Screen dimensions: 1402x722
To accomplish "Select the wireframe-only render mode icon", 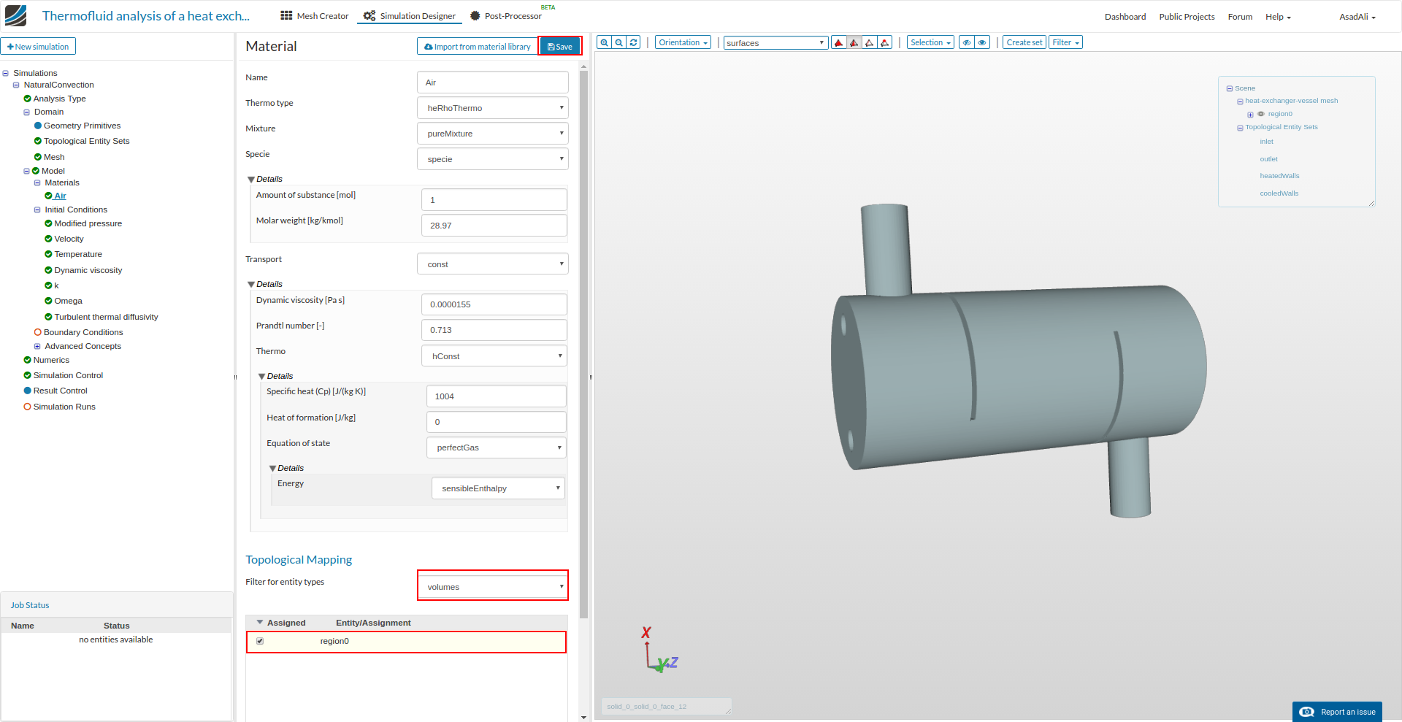I will pos(869,42).
